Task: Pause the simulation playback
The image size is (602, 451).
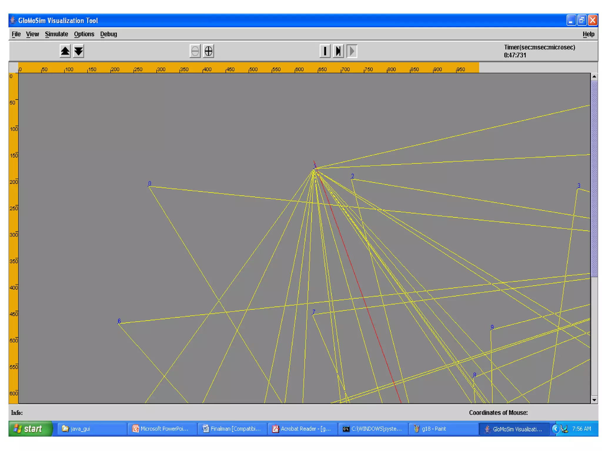Action: coord(325,51)
